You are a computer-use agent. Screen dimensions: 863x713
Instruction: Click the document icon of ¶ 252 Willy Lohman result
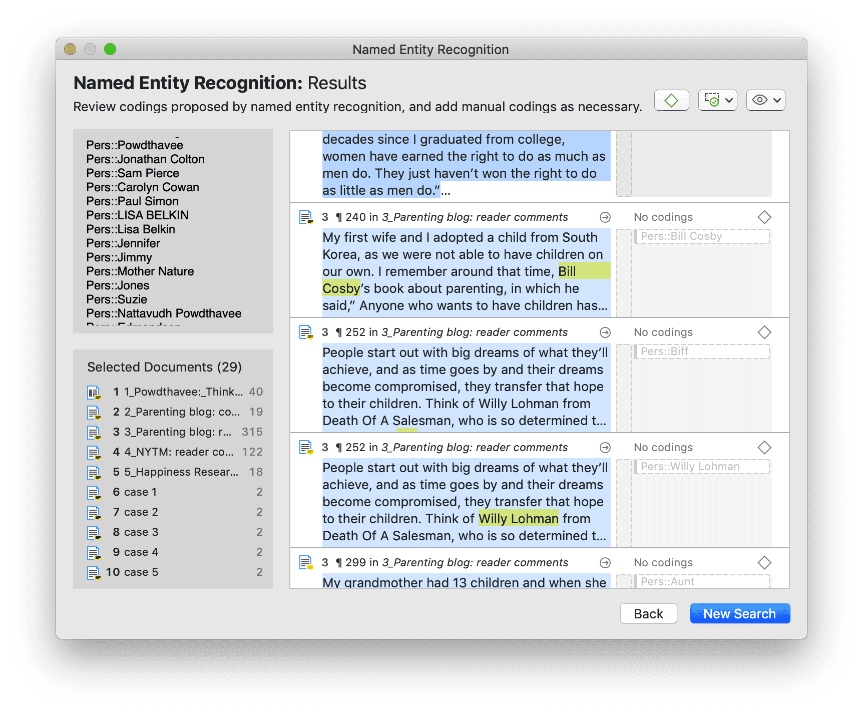(306, 448)
